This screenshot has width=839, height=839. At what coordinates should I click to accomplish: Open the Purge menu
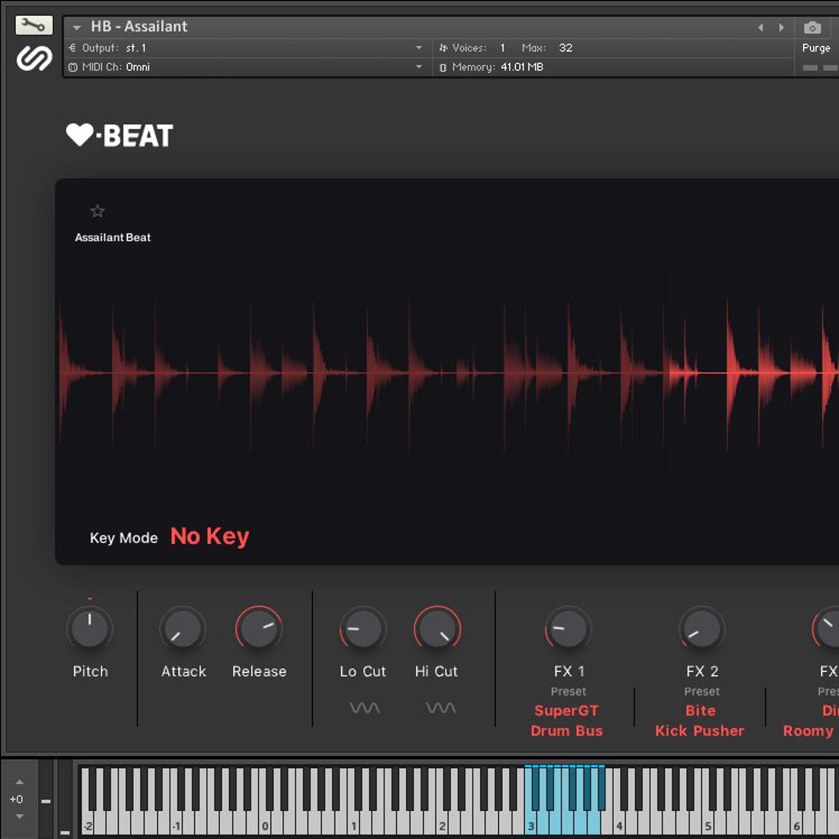[816, 48]
